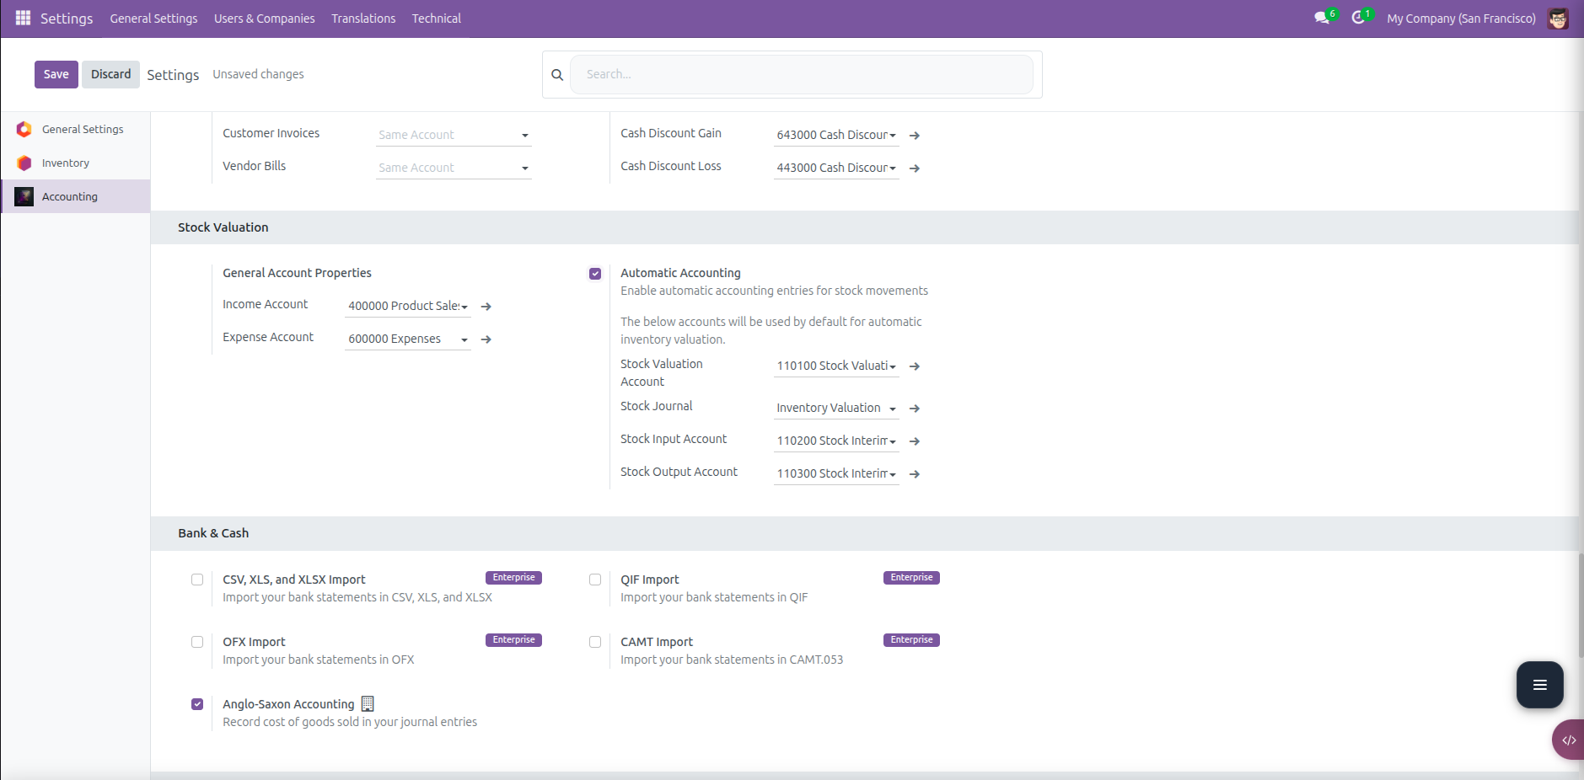Open Stock Journal record via arrow
Viewport: 1584px width, 780px height.
pyautogui.click(x=915, y=409)
